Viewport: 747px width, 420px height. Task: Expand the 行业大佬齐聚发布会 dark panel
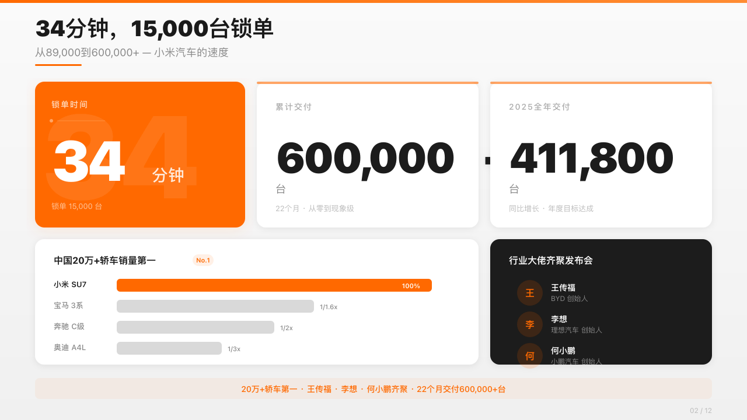click(601, 302)
